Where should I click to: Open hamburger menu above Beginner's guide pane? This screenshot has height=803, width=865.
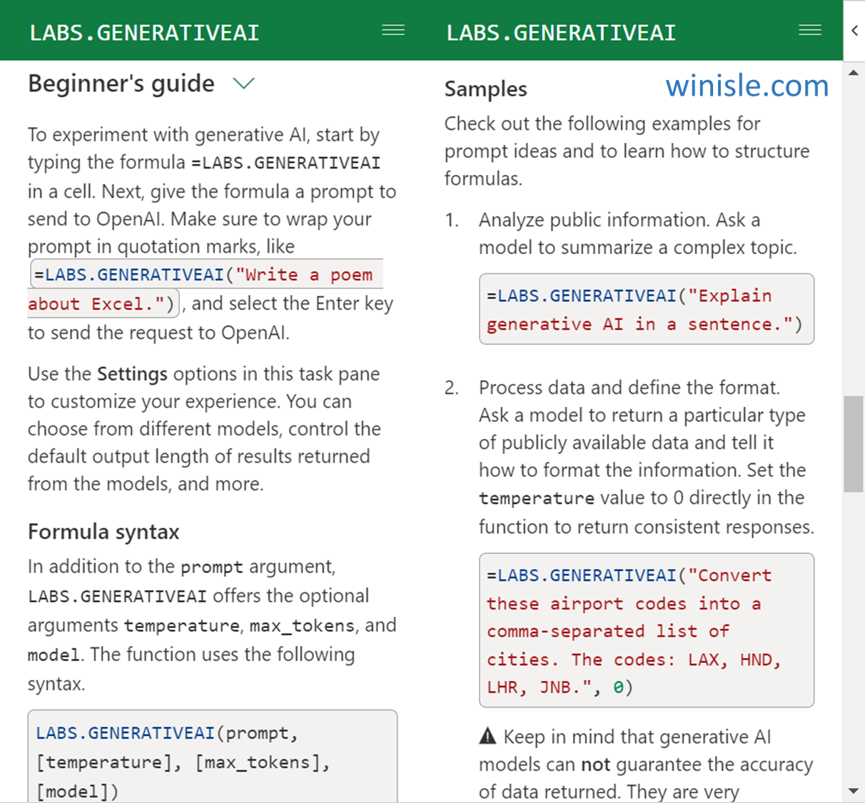tap(393, 30)
